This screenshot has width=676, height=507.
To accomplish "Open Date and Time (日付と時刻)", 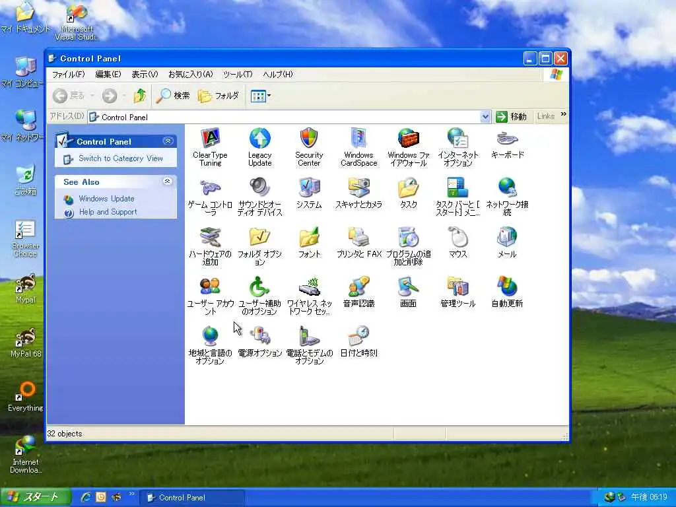I will 358,341.
